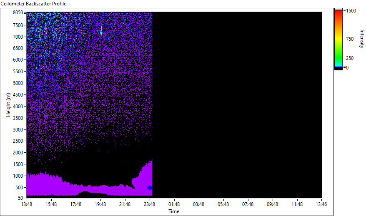Viewport: 366px width, 216px height.
Task: Click the 2000 height axis value
Action: pos(18,153)
